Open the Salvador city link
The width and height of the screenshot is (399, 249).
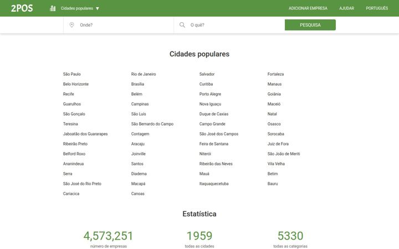207,74
